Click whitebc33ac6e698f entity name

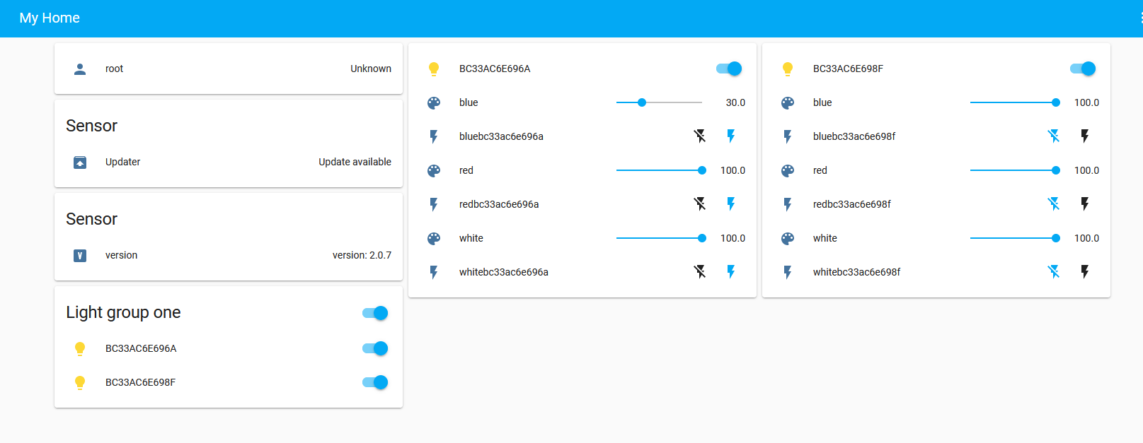point(856,272)
